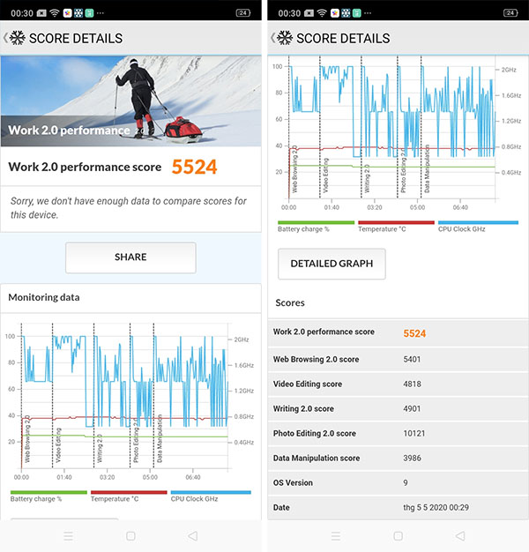Tap the Work 2.0 performance skier banner image
529x552 pixels.
pos(130,101)
